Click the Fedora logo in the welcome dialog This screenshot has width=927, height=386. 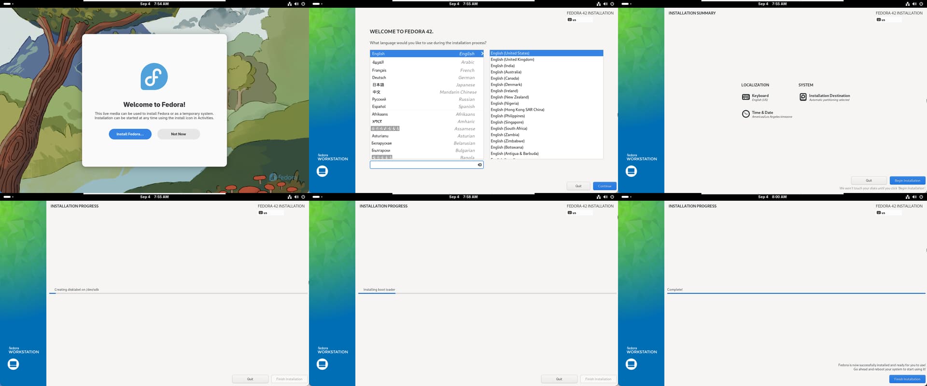[154, 77]
